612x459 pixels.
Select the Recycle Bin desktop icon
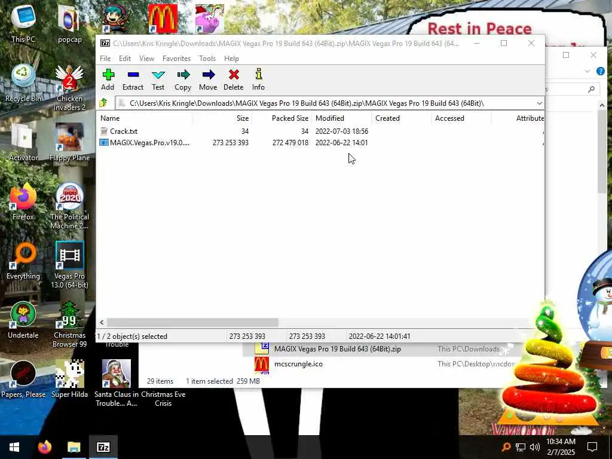[x=23, y=82]
